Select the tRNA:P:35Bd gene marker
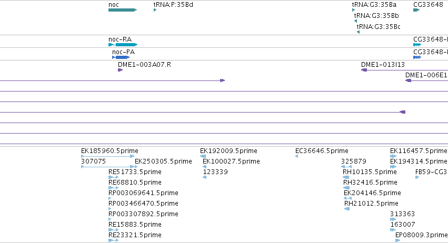This screenshot has width=448, height=243. click(x=155, y=10)
